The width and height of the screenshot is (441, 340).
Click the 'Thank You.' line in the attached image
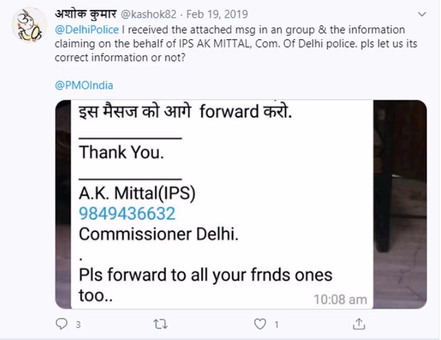121,152
